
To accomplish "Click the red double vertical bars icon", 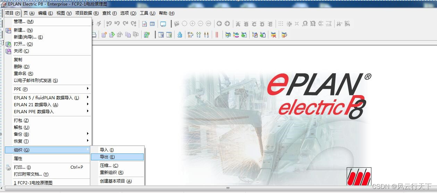I will pos(217,35).
